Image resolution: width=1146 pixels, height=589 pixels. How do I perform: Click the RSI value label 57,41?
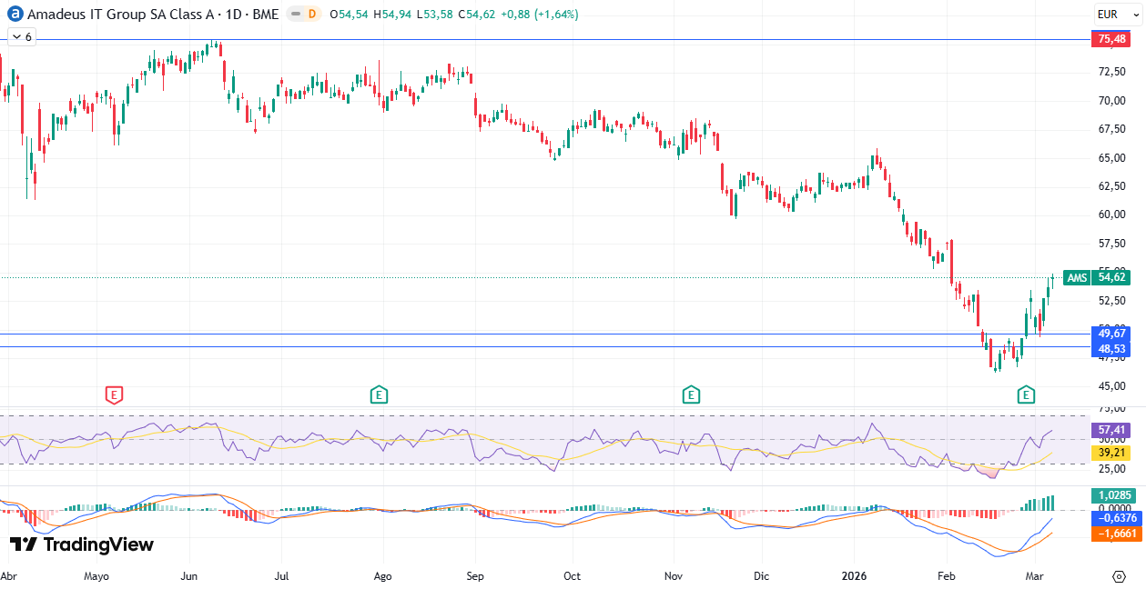pyautogui.click(x=1111, y=429)
